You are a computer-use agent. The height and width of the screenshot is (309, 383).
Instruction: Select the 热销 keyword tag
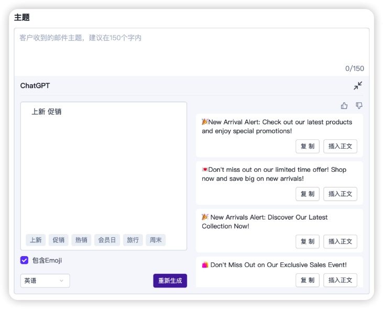(81, 240)
